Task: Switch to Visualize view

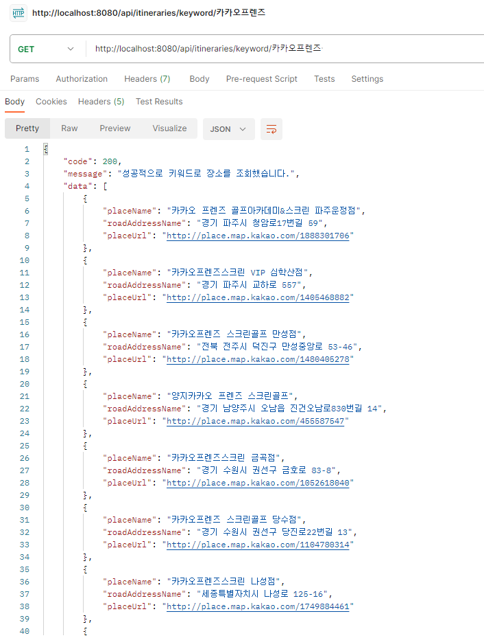Action: [x=170, y=128]
